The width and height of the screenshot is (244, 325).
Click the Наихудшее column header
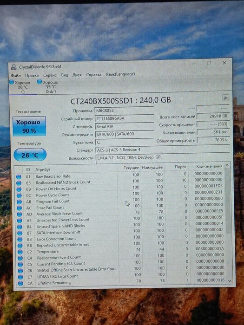pyautogui.click(x=152, y=168)
